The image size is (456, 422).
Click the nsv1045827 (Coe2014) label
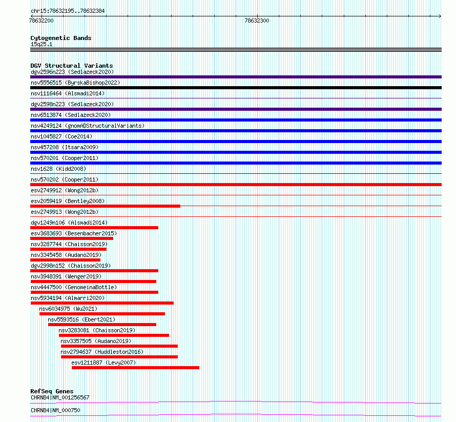point(61,136)
